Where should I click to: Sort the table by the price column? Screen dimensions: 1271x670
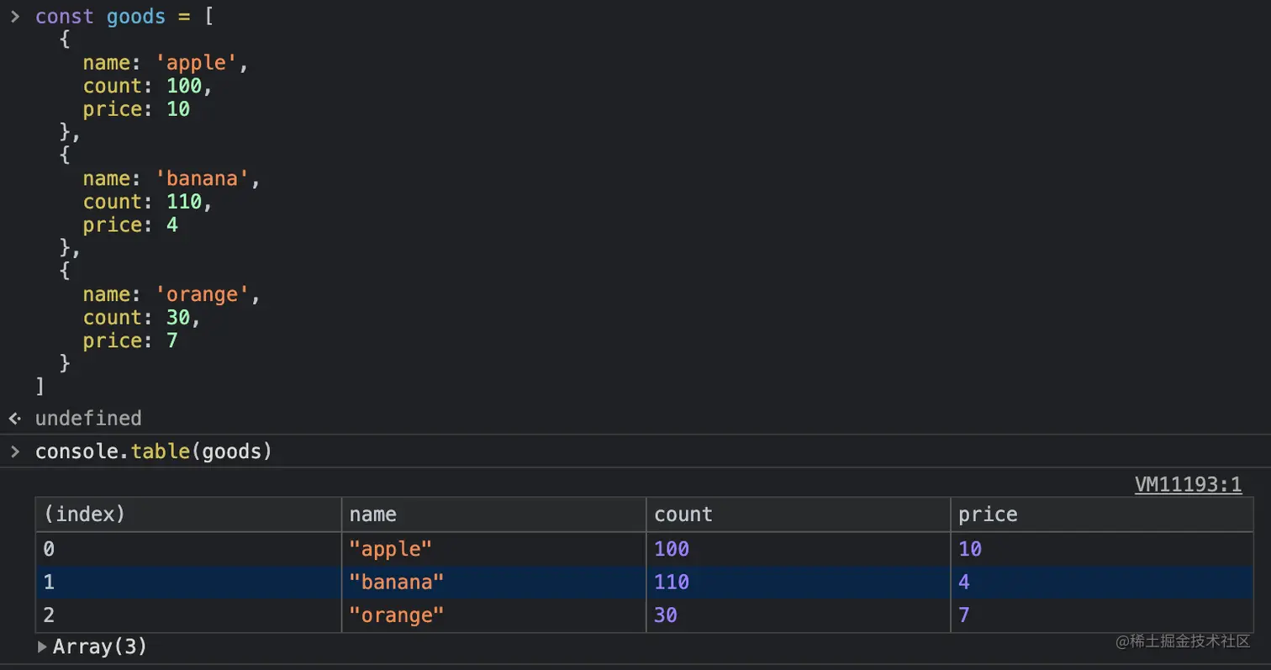click(988, 514)
